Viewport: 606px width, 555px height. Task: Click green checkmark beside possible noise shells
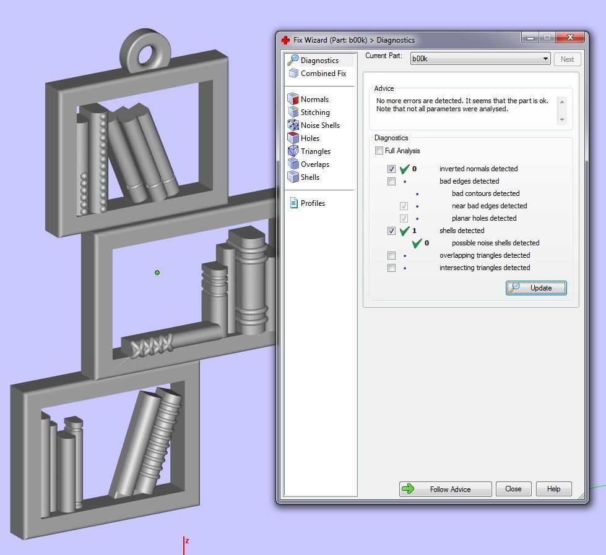(x=417, y=243)
